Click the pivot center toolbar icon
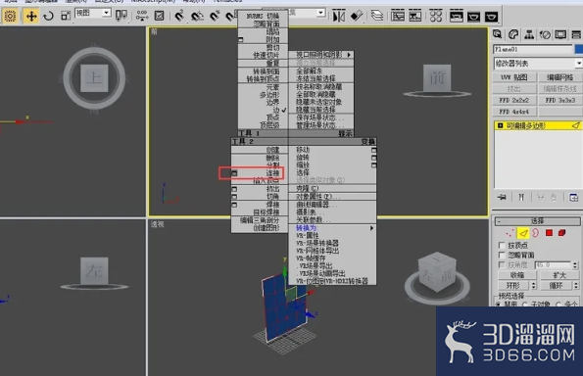This screenshot has width=583, height=376. pyautogui.click(x=121, y=16)
